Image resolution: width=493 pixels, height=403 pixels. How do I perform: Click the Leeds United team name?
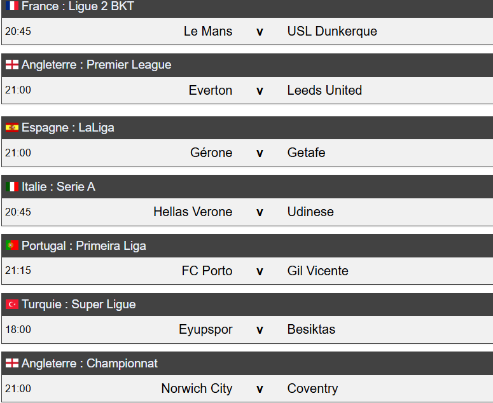pos(324,90)
